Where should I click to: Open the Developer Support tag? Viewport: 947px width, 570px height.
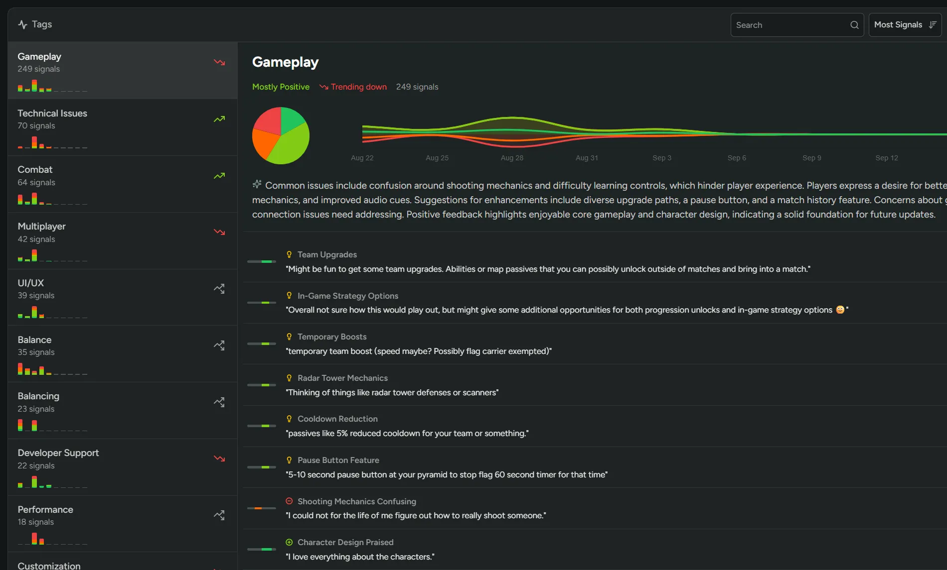pos(123,467)
